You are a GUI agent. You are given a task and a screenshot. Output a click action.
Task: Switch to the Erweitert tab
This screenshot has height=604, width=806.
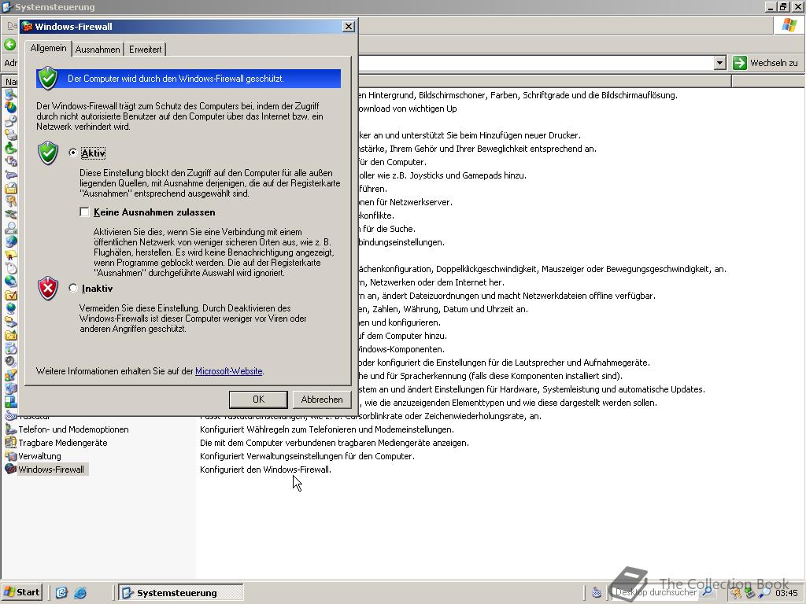[x=146, y=50]
